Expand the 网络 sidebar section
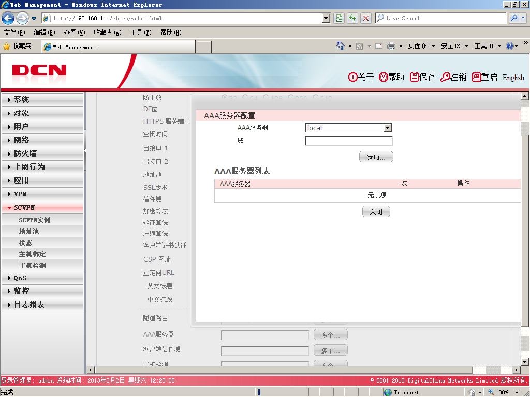 (42, 140)
